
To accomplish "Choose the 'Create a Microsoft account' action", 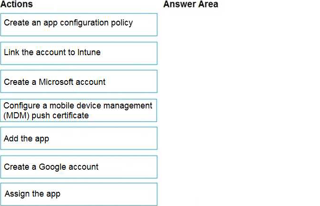I will click(78, 82).
